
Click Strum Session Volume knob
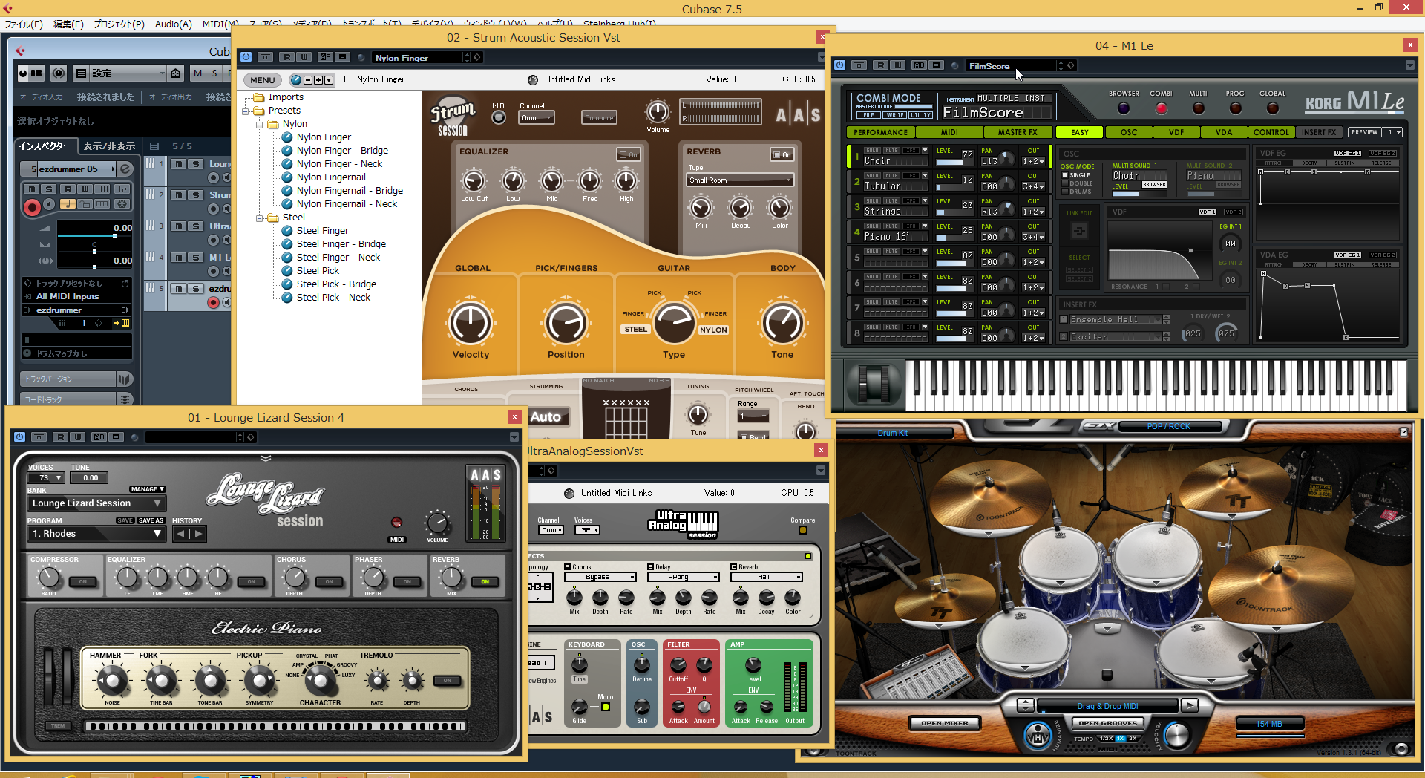pyautogui.click(x=658, y=111)
